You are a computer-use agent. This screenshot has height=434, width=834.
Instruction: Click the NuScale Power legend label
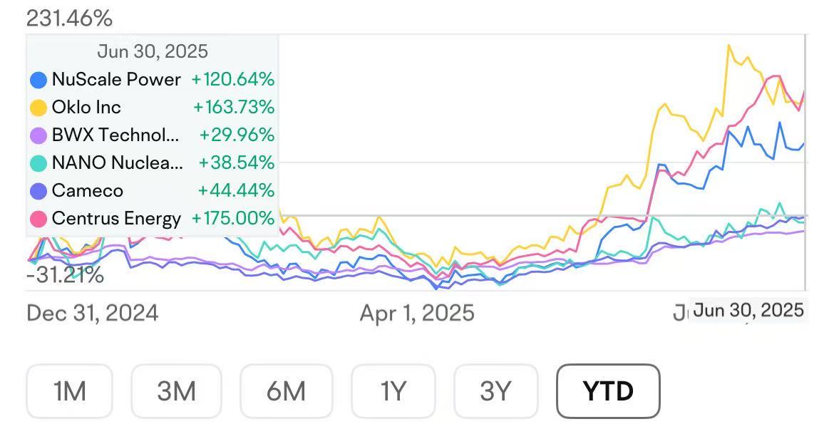point(116,79)
